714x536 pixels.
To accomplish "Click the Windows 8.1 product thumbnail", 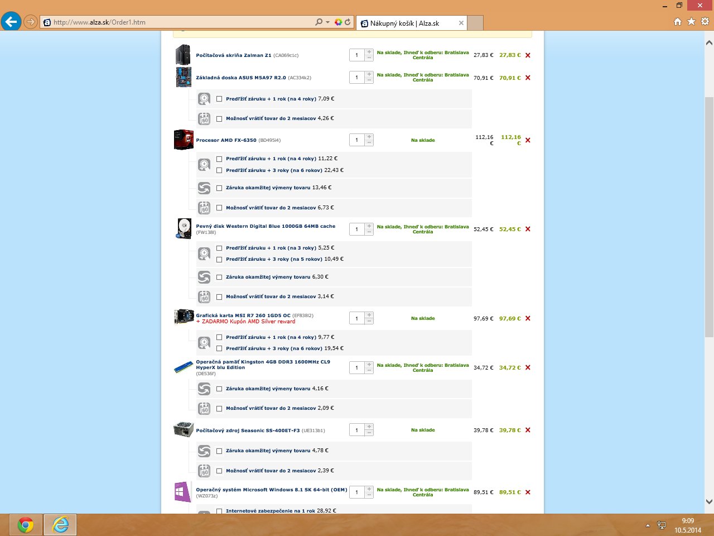I will click(182, 492).
